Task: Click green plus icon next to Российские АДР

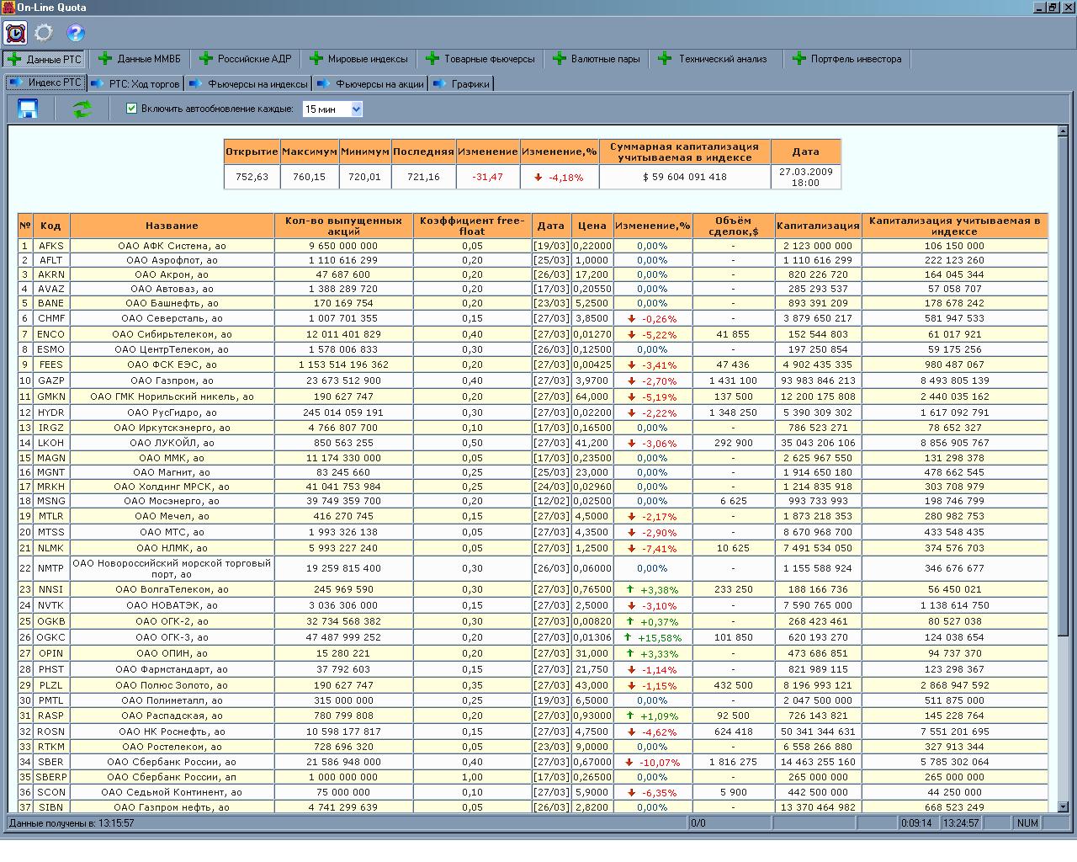Action: pyautogui.click(x=206, y=59)
